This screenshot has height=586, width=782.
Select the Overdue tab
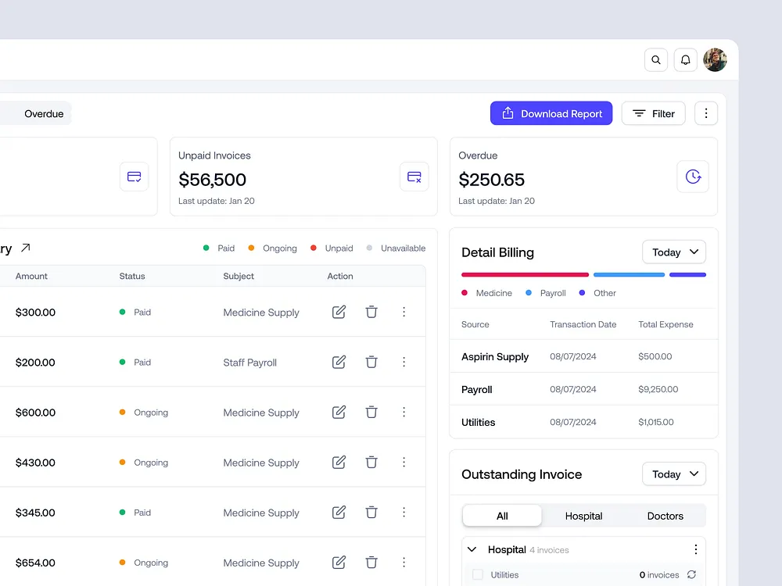(44, 113)
